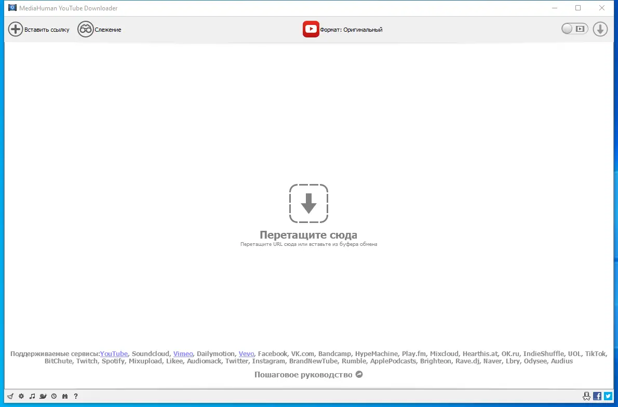Click the Audius service name
The width and height of the screenshot is (618, 407).
[562, 361]
